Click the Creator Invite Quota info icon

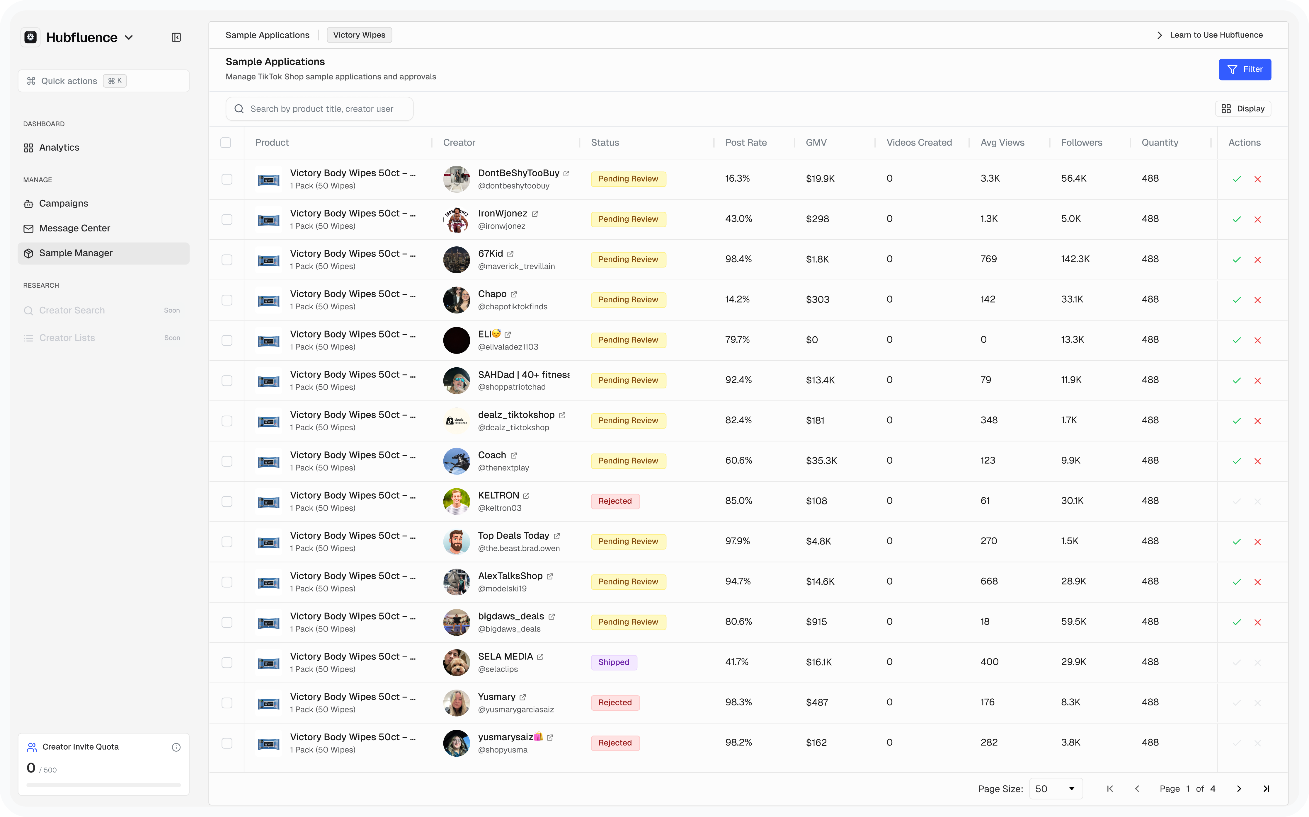tap(176, 747)
